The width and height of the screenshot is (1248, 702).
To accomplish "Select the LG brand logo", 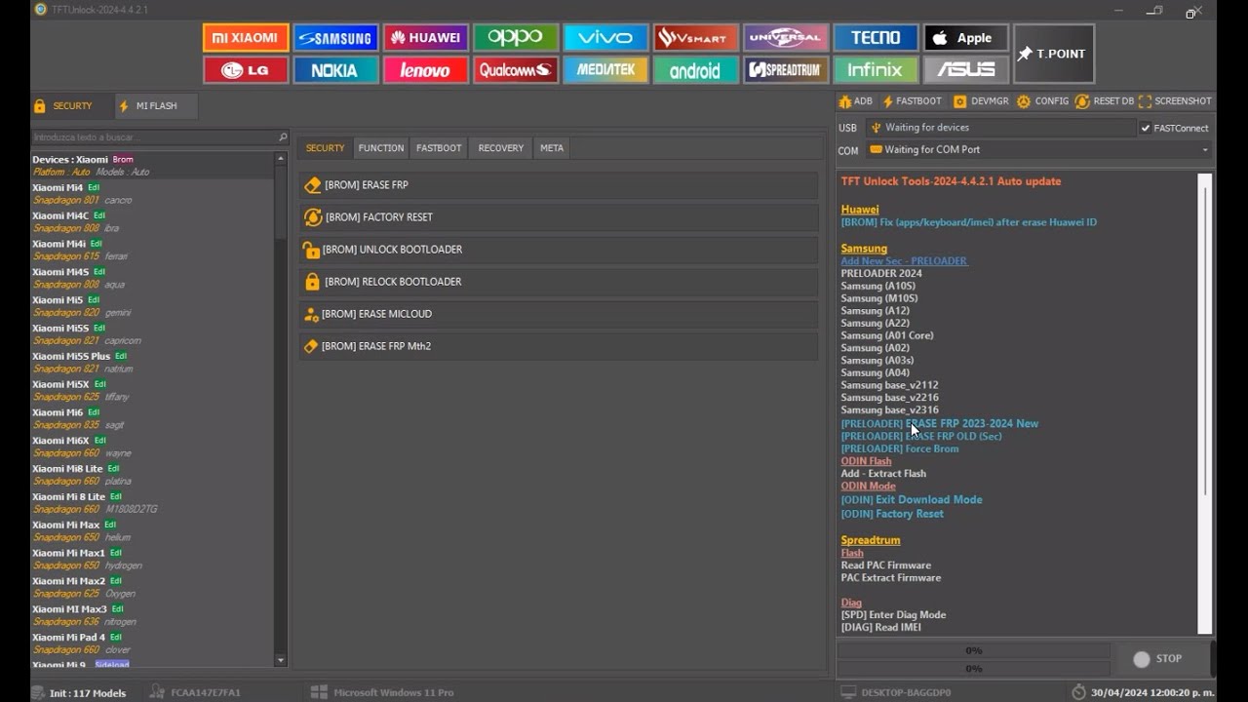I will (x=246, y=70).
